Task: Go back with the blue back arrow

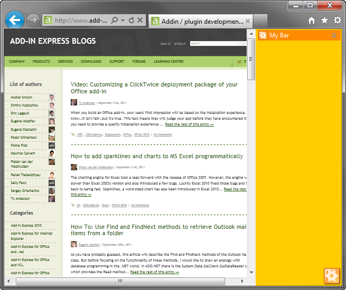Action: pyautogui.click(x=15, y=20)
